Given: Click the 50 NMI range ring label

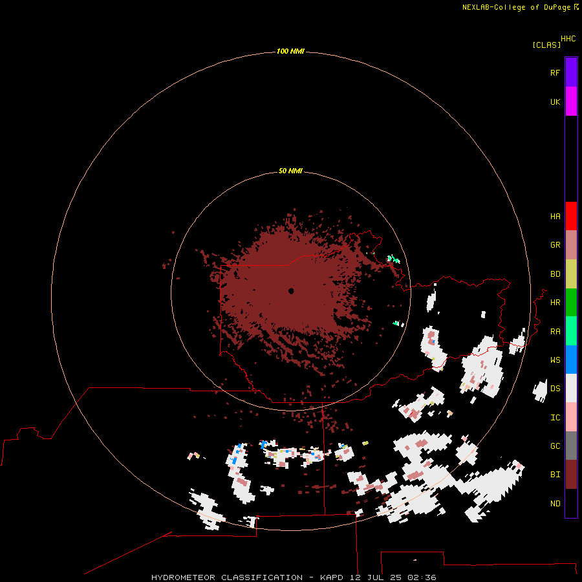Looking at the screenshot, I should point(290,171).
